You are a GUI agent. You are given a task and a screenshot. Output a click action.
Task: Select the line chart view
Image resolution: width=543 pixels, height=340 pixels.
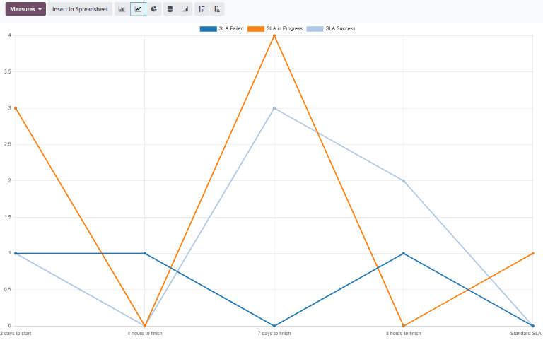pos(138,9)
